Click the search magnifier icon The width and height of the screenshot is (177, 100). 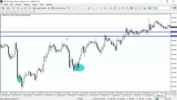[x=171, y=8]
